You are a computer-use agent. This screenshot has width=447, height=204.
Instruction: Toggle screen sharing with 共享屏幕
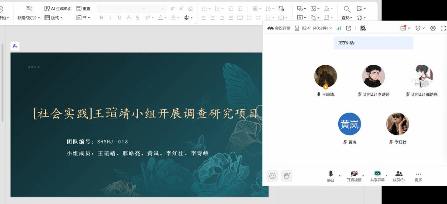tap(377, 176)
